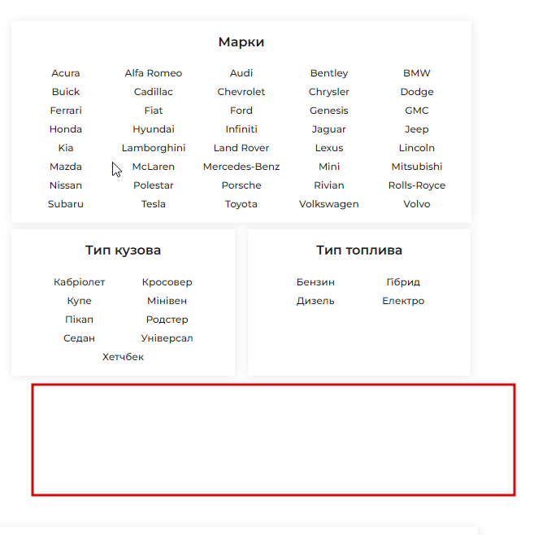Select the Land Rover brand

click(x=241, y=148)
